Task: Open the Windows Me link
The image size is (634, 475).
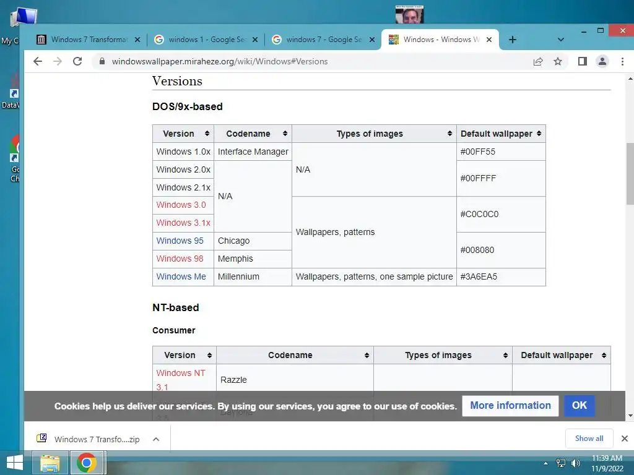Action: 181,276
